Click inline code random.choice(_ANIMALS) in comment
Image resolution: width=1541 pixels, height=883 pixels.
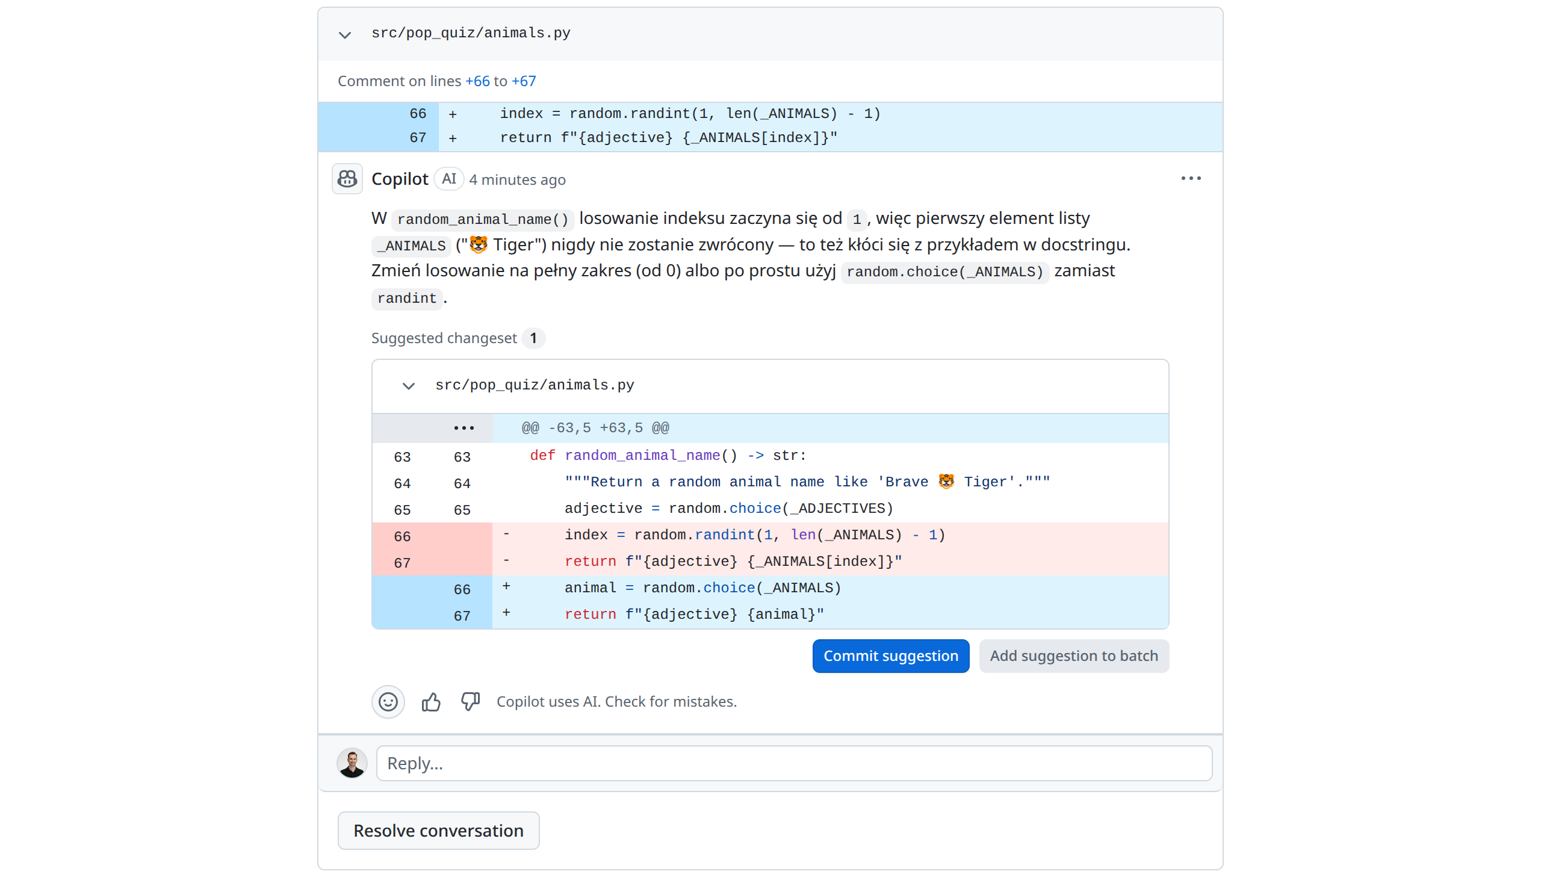(x=945, y=271)
